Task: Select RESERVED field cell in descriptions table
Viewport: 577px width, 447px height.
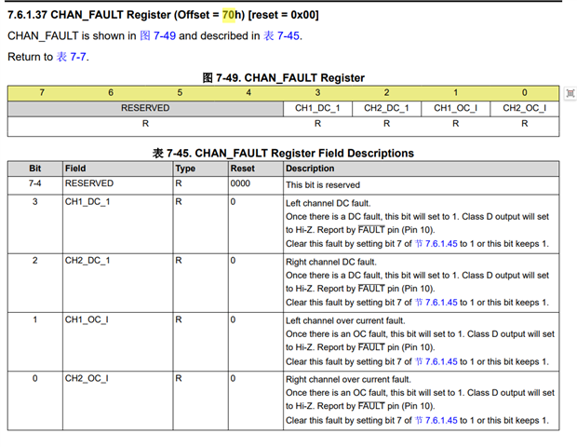Action: (x=118, y=183)
